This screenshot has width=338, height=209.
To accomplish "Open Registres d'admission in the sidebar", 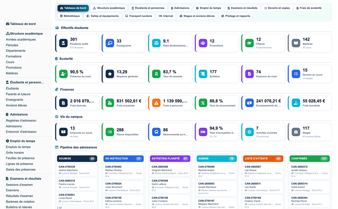I will click(21, 121).
